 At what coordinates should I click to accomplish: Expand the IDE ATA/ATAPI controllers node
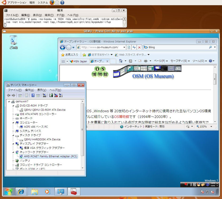(13, 114)
